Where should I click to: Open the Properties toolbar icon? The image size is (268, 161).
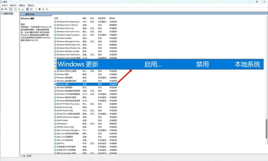pos(15,9)
